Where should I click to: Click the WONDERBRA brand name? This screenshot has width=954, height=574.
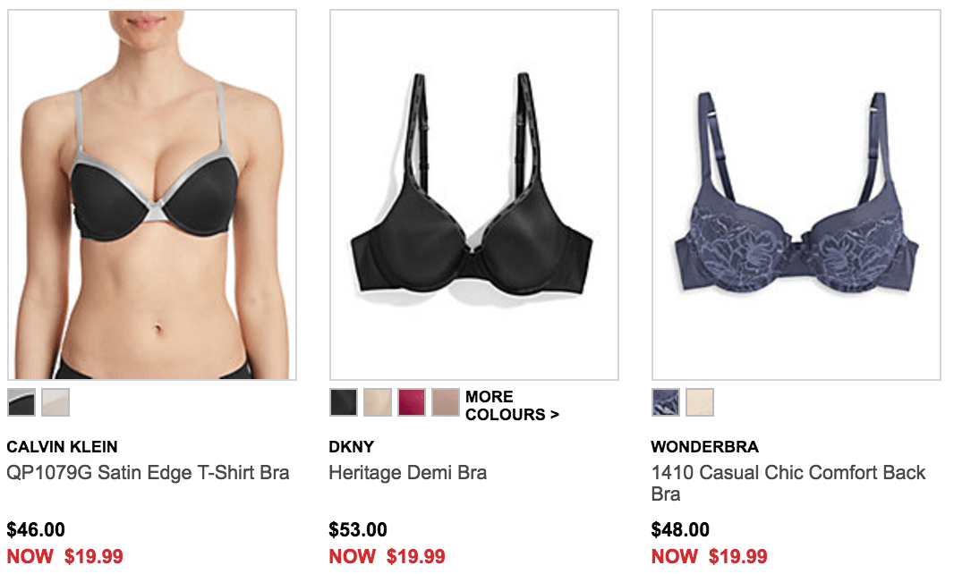tap(704, 447)
